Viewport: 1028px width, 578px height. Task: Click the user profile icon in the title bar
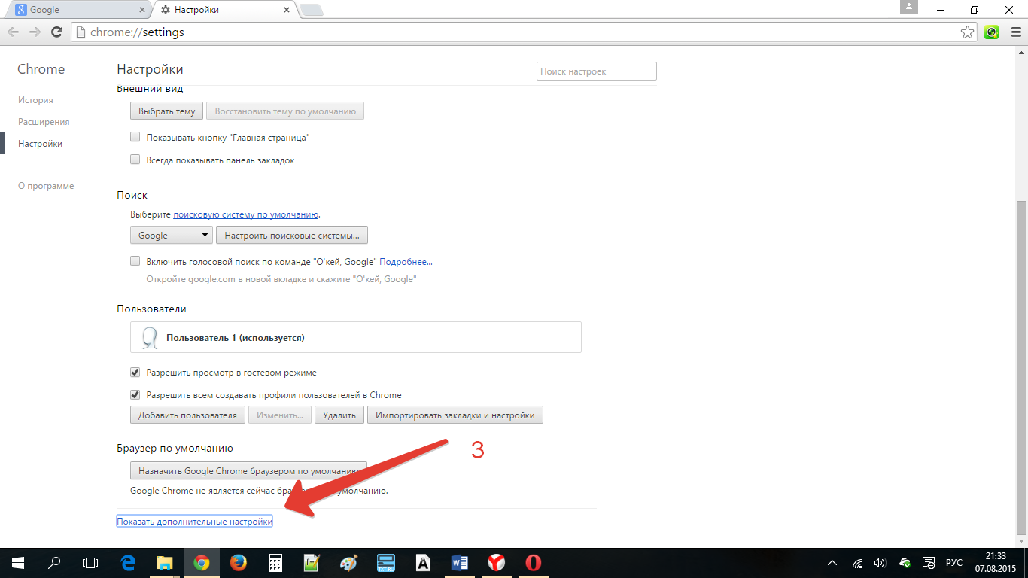click(909, 7)
